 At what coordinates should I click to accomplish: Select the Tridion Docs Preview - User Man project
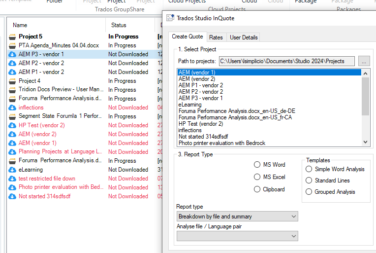pos(85,90)
